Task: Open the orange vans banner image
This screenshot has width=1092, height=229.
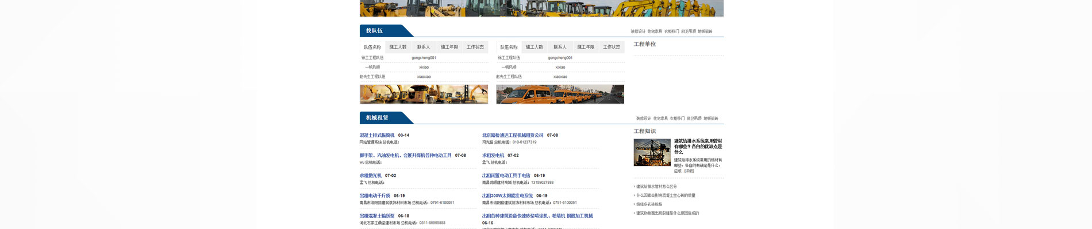Action: [x=560, y=94]
